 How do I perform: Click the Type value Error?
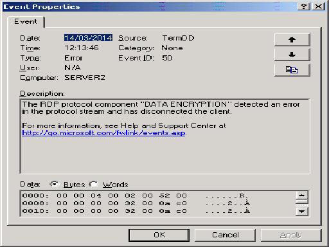[x=73, y=58]
